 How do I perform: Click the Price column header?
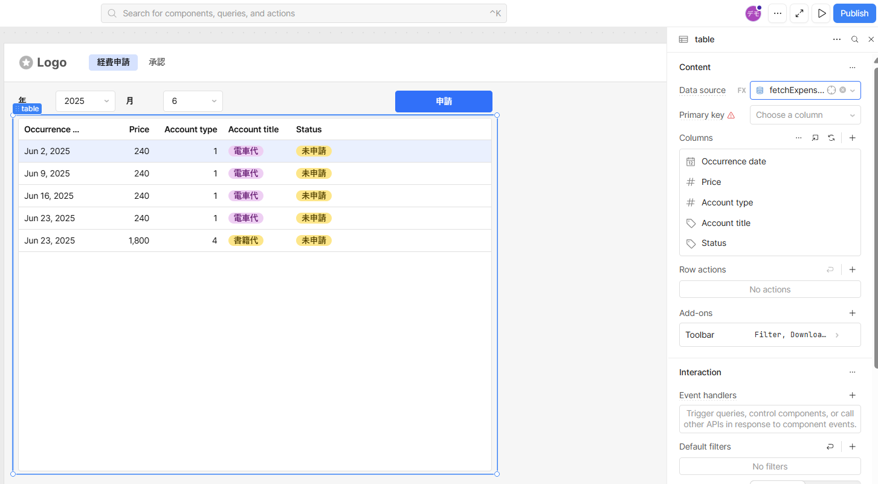(139, 129)
